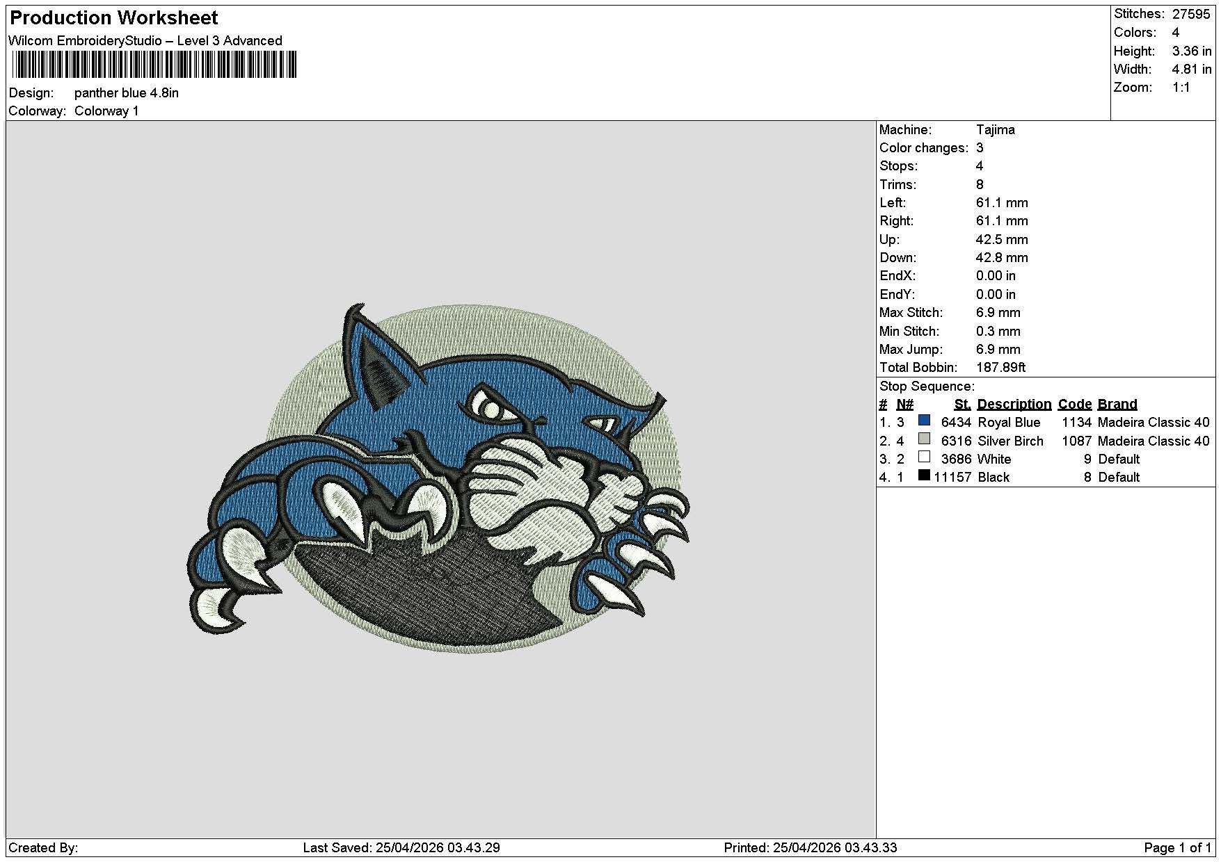Click the Created By footer label
Image resolution: width=1221 pixels, height=862 pixels.
point(43,847)
